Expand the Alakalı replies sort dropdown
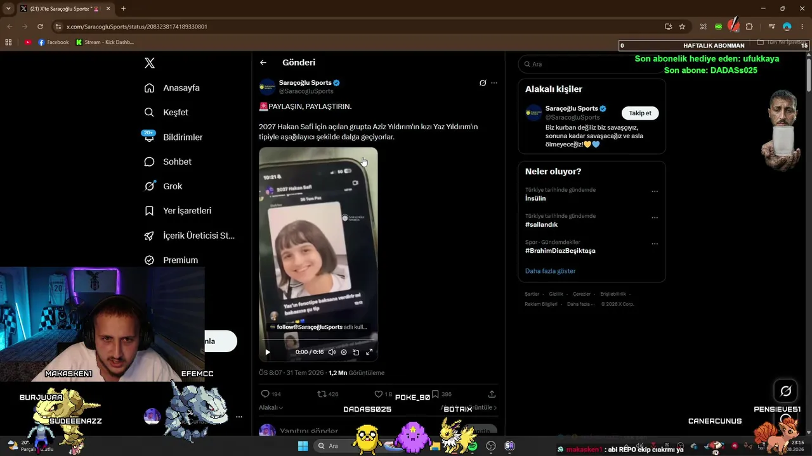Viewport: 812px width, 456px height. (x=271, y=408)
